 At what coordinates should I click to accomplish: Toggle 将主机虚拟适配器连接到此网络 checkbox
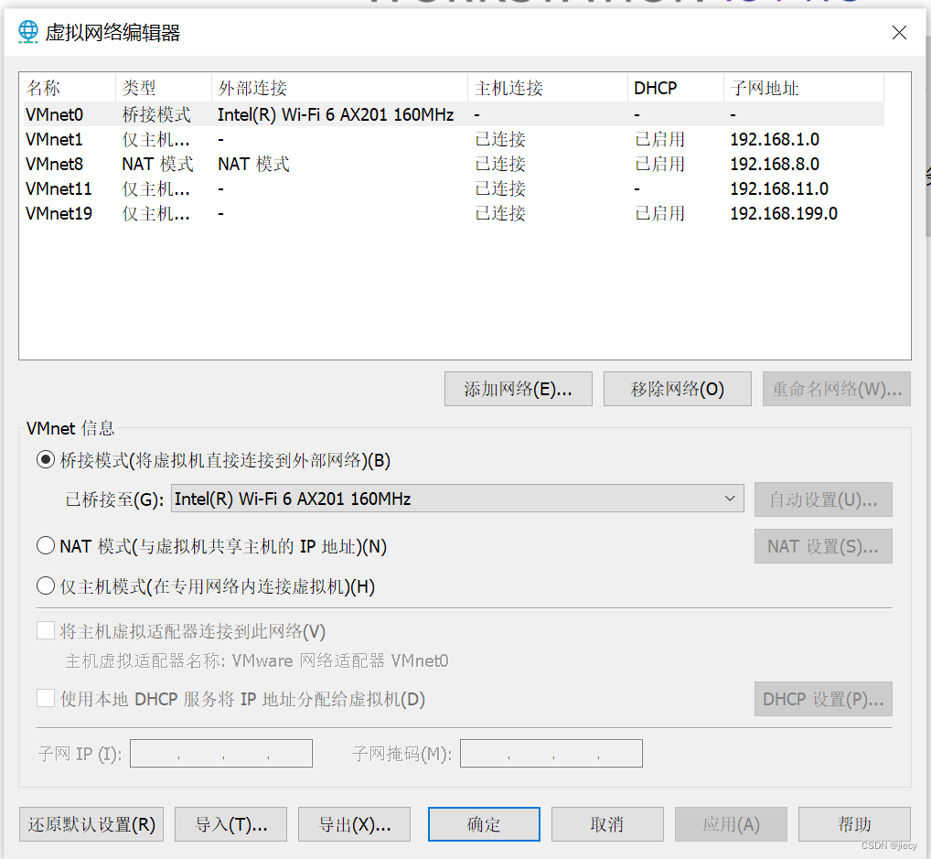[46, 630]
